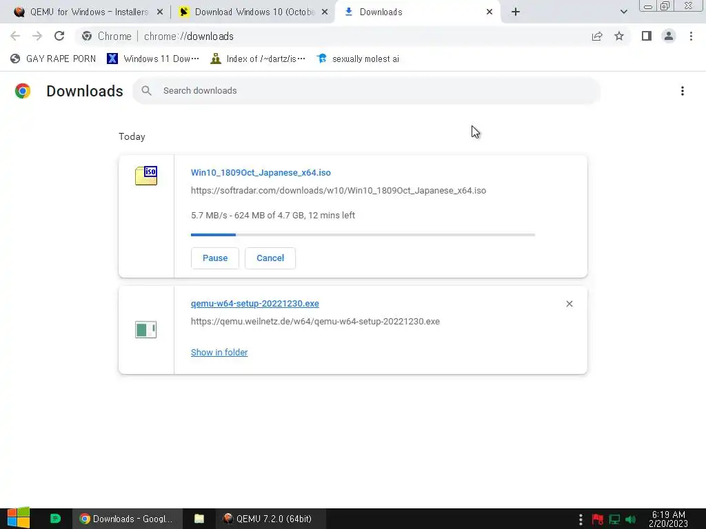
Task: Open the Windows Start menu
Action: [18, 518]
